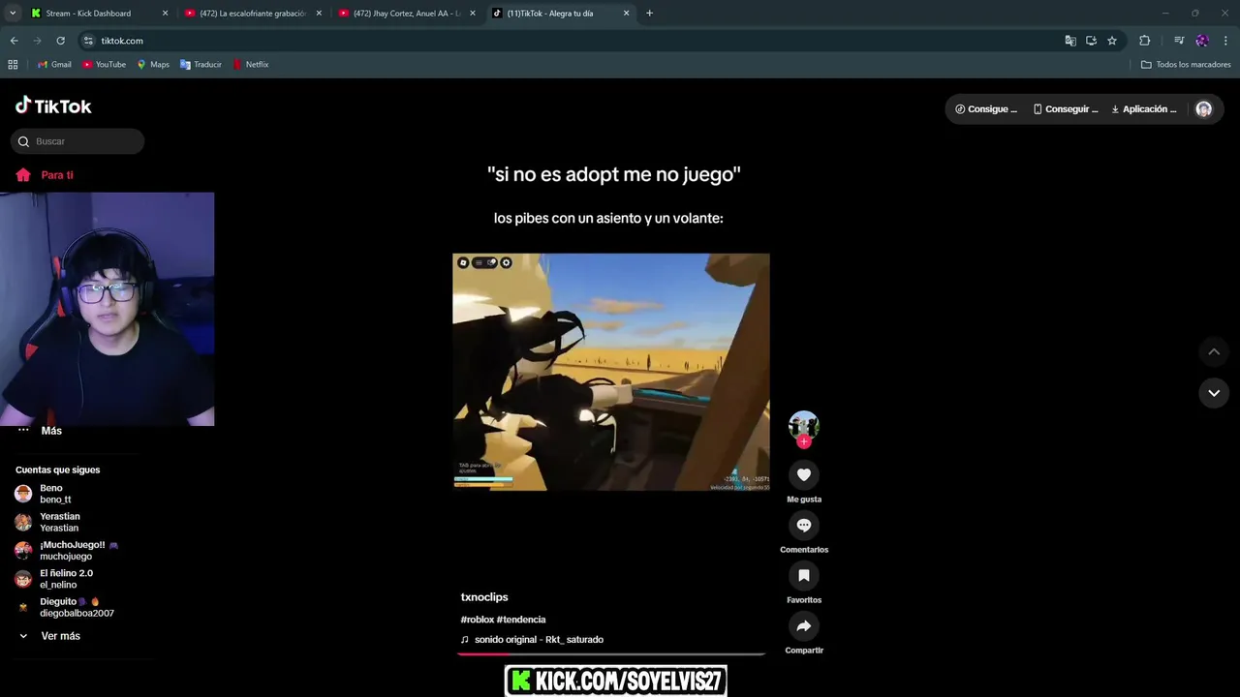The height and width of the screenshot is (697, 1240).
Task: Seek on the video progress bar
Action: [611, 654]
